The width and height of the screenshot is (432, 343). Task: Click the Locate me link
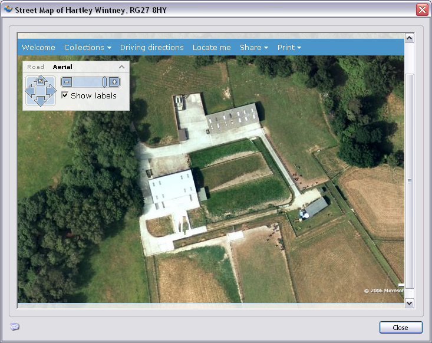[x=212, y=48]
